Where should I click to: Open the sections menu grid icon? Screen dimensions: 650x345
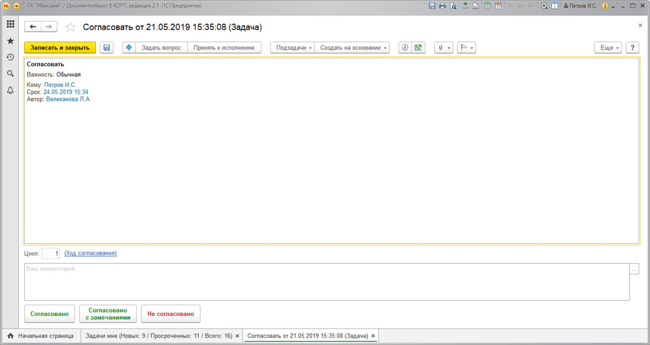10,24
